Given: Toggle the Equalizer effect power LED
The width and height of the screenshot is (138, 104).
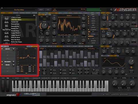Looking at the screenshot, I should 2,49.
